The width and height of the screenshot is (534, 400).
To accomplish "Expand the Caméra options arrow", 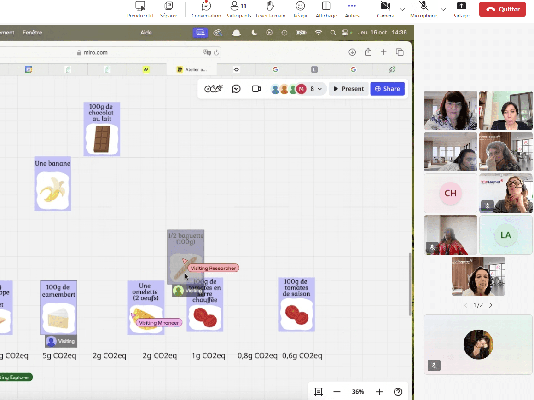I will click(x=402, y=9).
